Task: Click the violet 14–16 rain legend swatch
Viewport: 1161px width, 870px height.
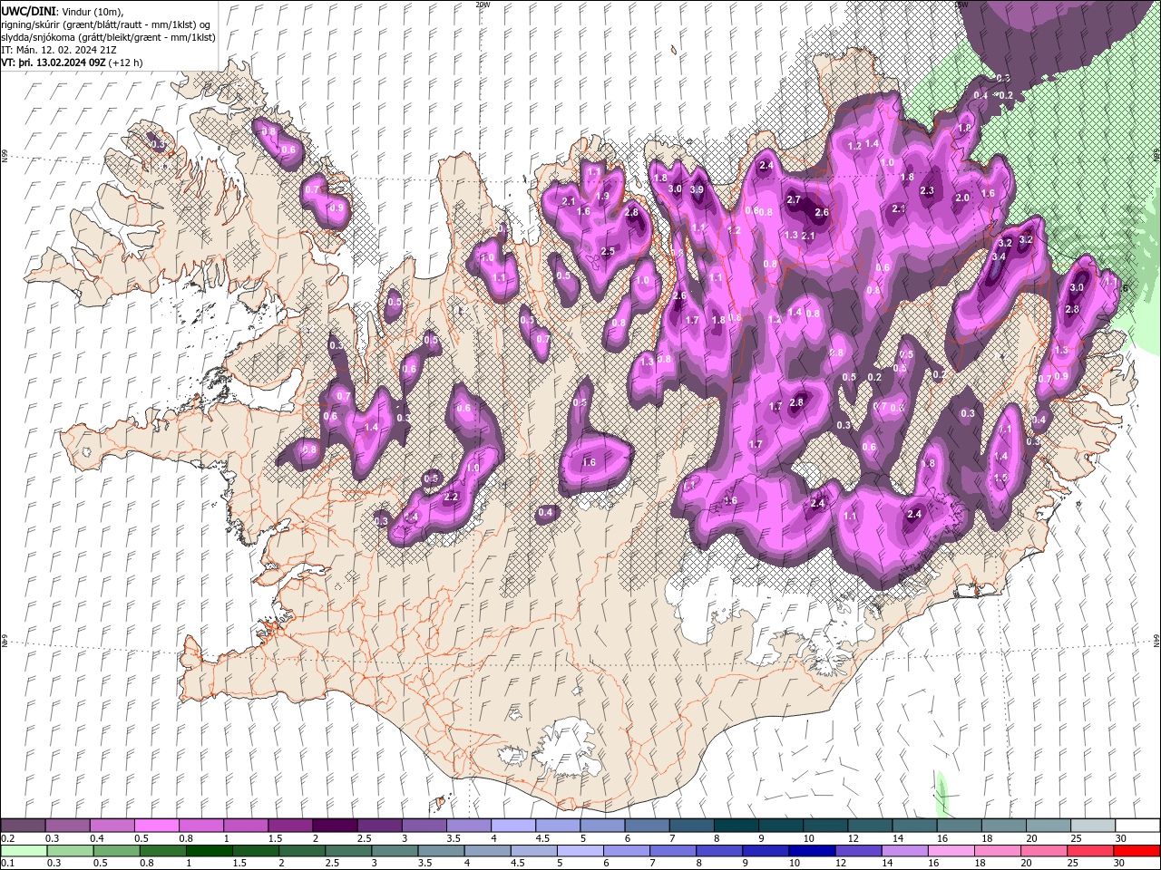Action: (905, 851)
